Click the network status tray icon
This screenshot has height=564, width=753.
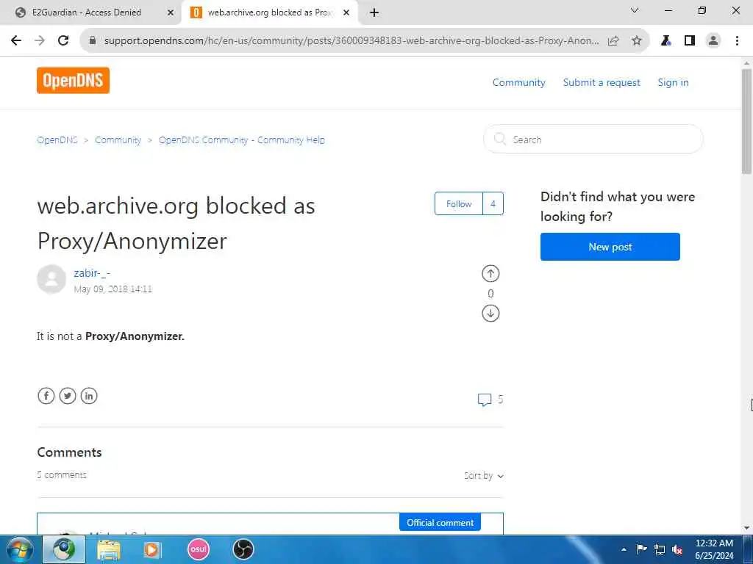(660, 549)
